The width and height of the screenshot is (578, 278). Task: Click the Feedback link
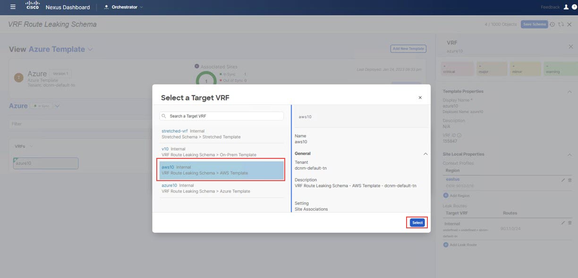(550, 7)
